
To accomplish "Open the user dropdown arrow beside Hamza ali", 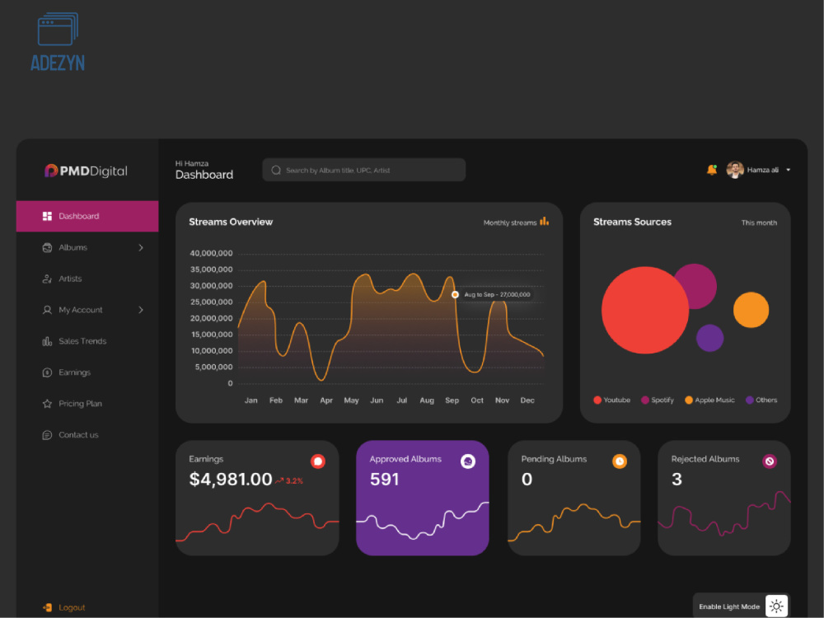I will click(x=789, y=170).
